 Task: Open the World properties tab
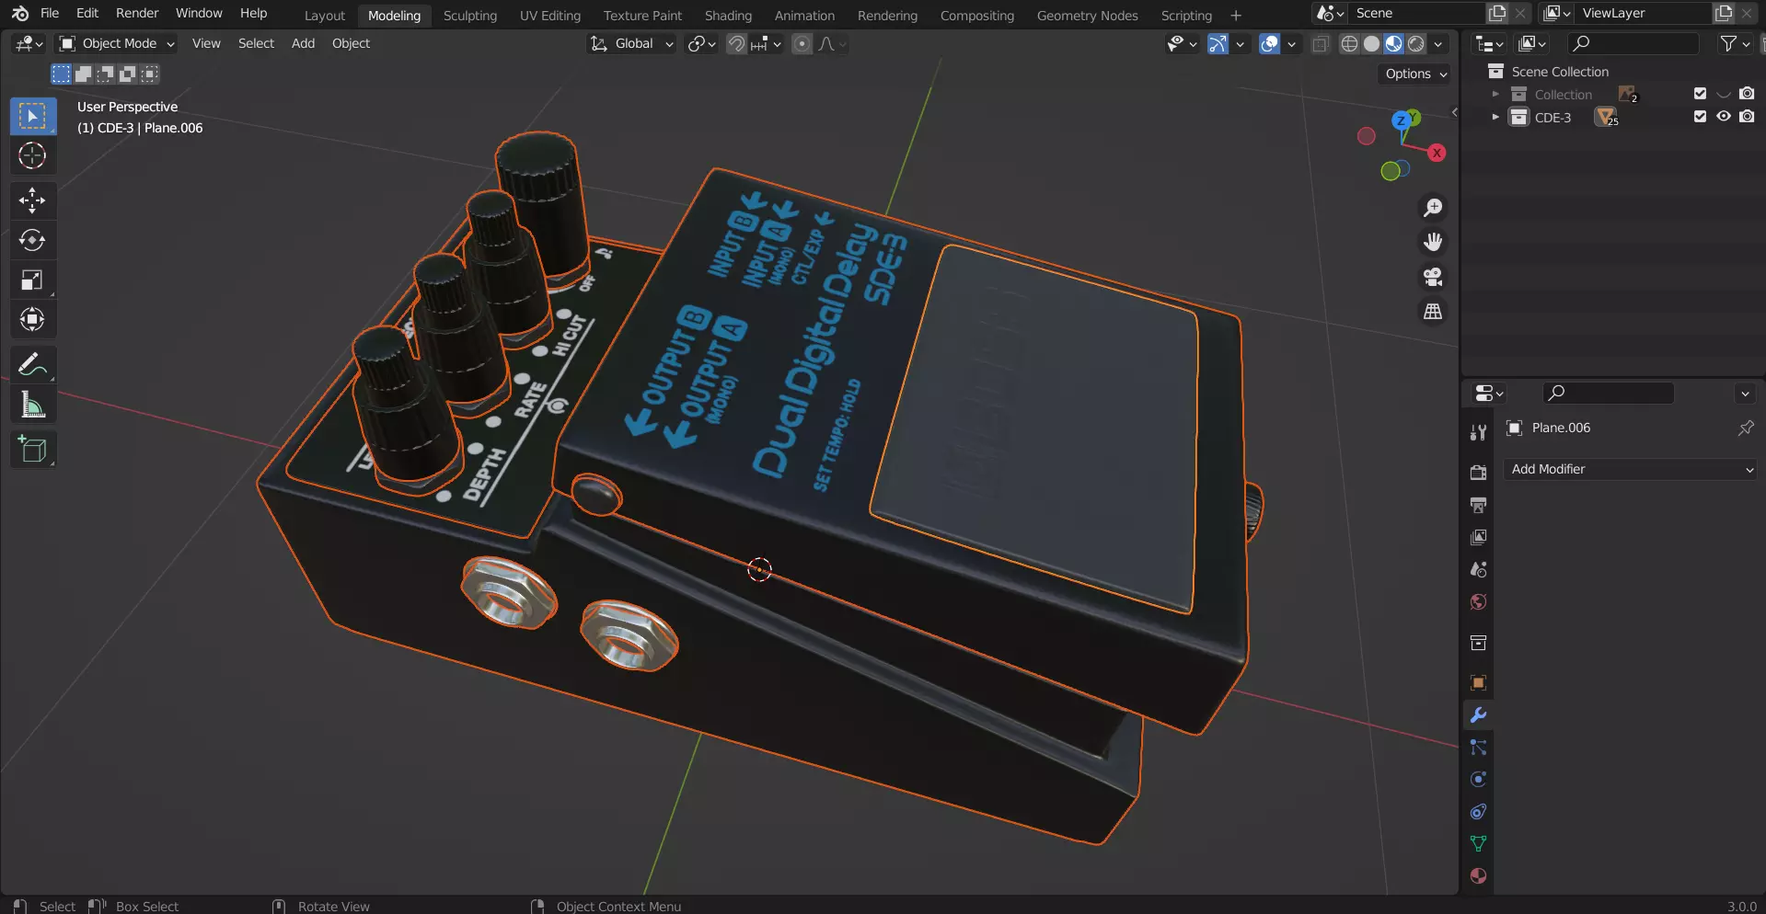1478,601
